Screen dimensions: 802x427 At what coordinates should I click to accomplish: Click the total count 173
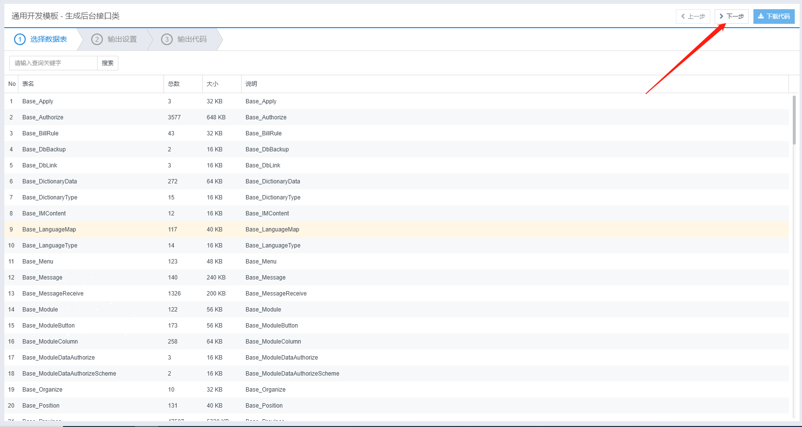(173, 326)
